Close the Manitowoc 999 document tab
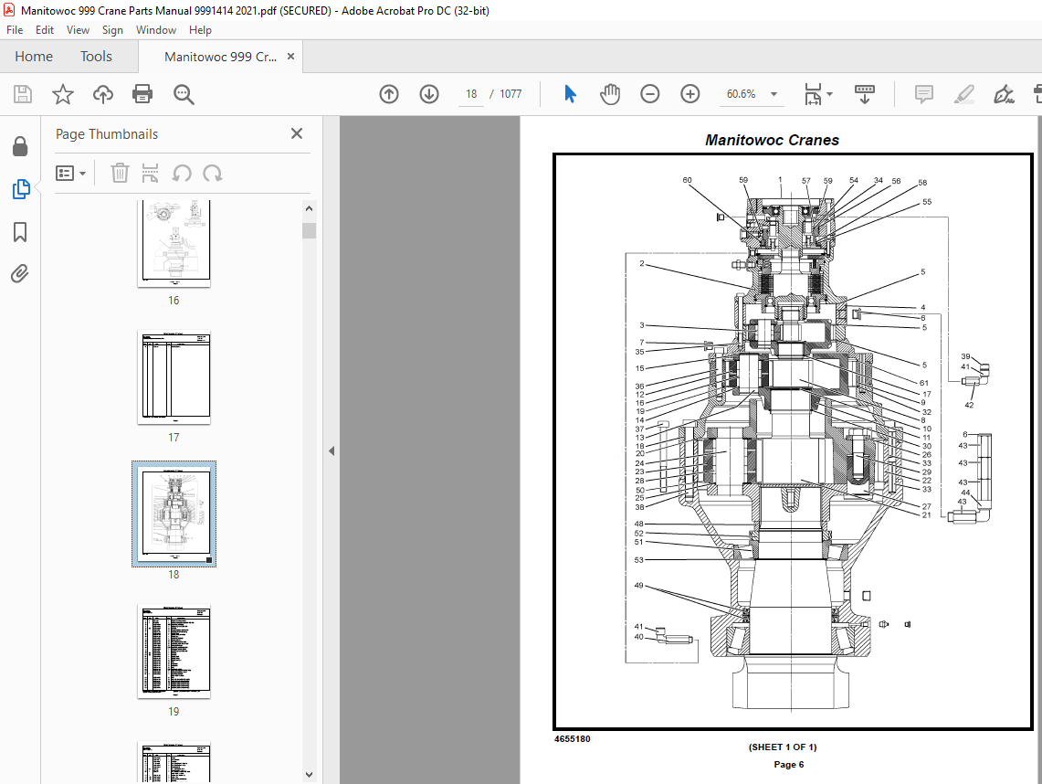Viewport: 1042px width, 784px height. [290, 57]
